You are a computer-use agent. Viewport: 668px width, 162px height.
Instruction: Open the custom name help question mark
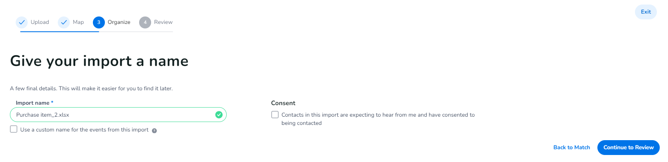pyautogui.click(x=154, y=131)
